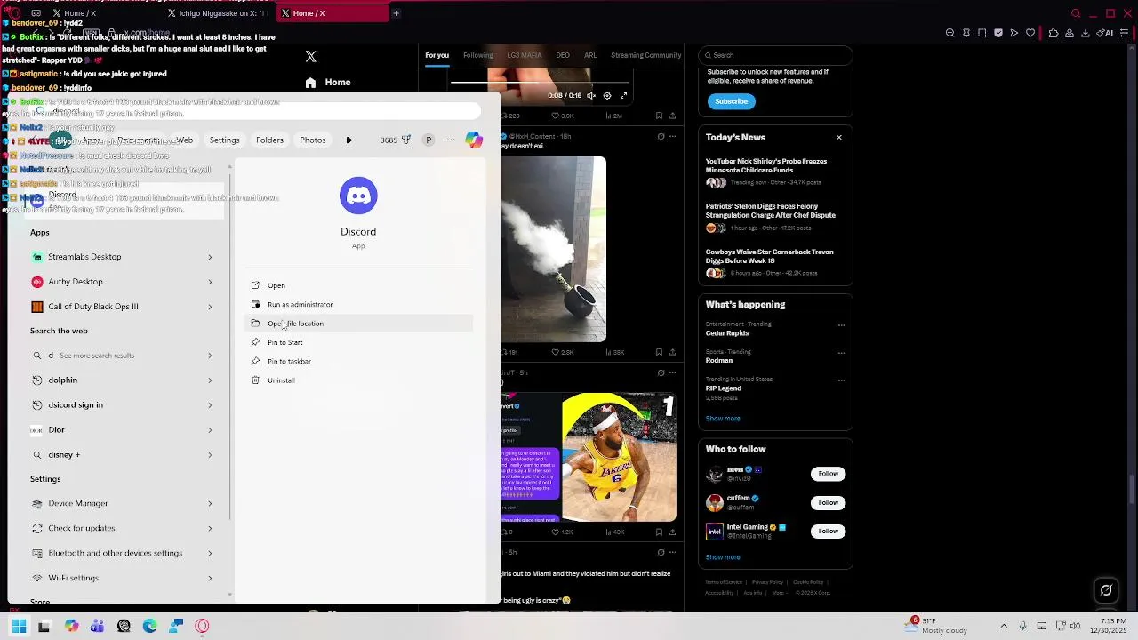The width and height of the screenshot is (1138, 640).
Task: Click the Discord app icon in preview pane
Action: (358, 196)
